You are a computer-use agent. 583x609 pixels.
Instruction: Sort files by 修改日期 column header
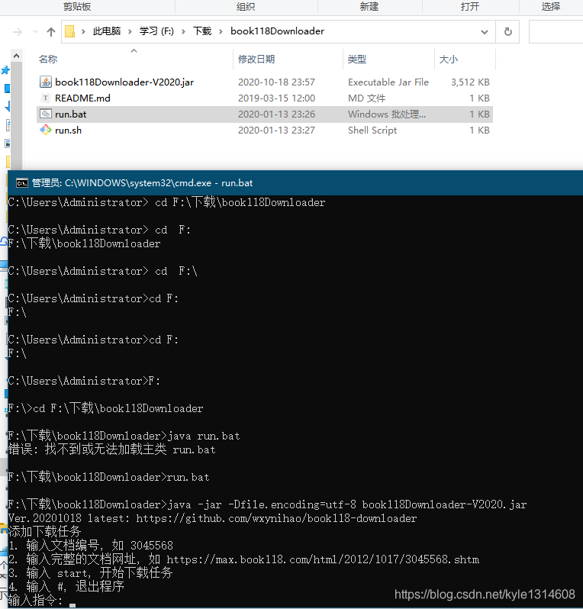tap(256, 59)
